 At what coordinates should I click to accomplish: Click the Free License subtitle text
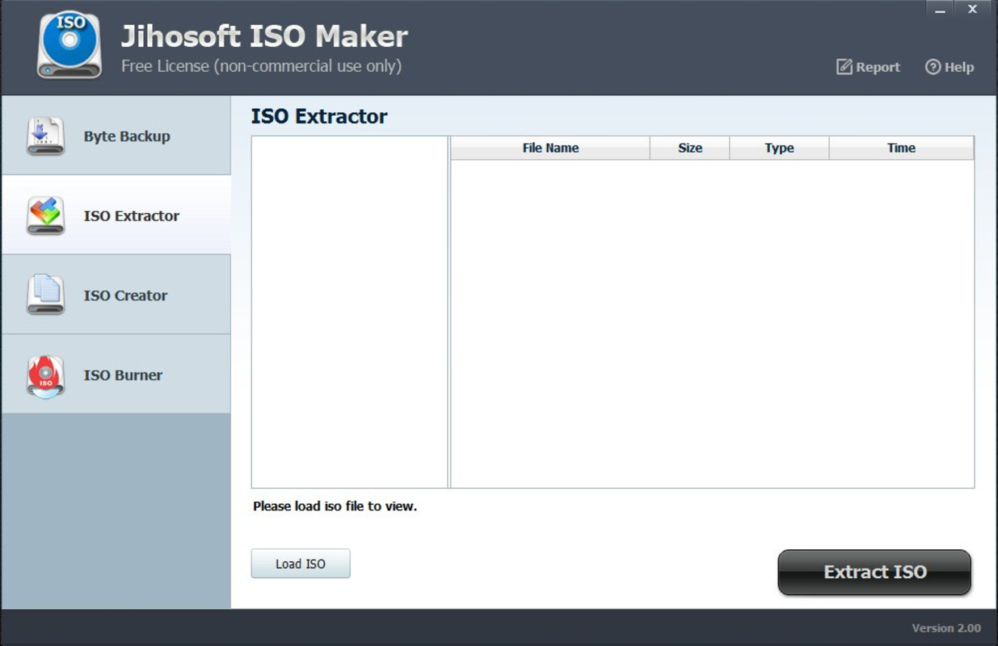(x=261, y=66)
